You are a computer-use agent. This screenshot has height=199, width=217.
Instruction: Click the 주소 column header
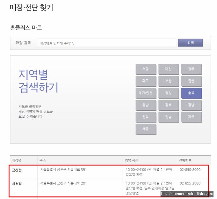pyautogui.click(x=42, y=160)
